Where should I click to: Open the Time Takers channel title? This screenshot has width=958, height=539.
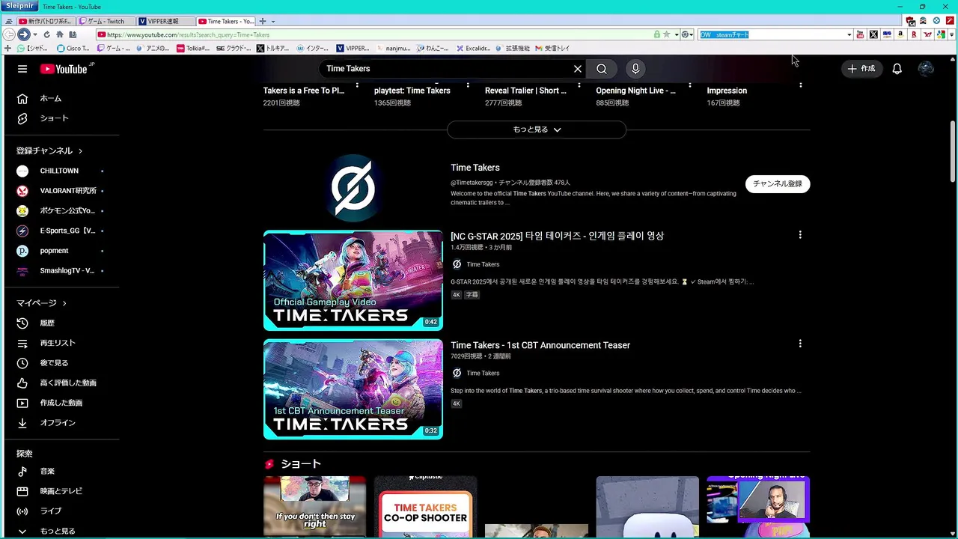475,168
